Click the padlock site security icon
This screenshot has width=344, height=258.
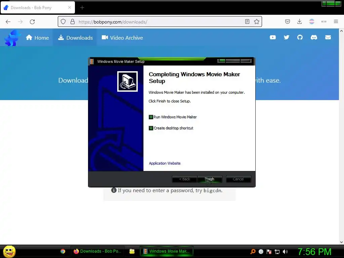(x=73, y=22)
